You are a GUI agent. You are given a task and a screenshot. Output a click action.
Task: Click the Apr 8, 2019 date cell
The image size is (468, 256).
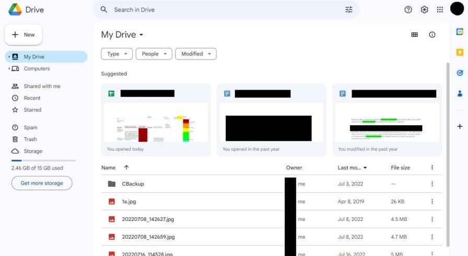(x=350, y=201)
